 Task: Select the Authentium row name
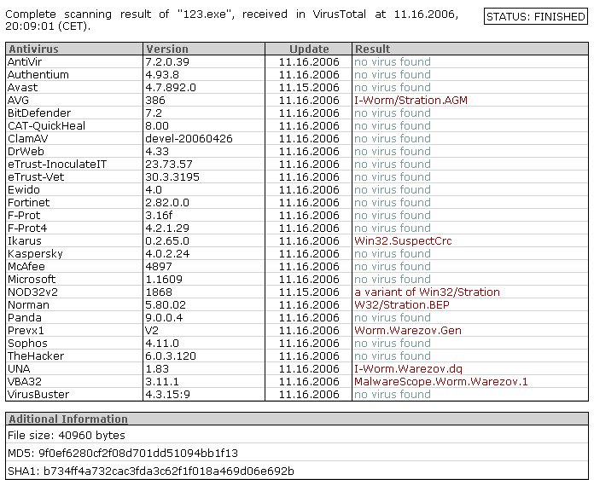click(38, 74)
